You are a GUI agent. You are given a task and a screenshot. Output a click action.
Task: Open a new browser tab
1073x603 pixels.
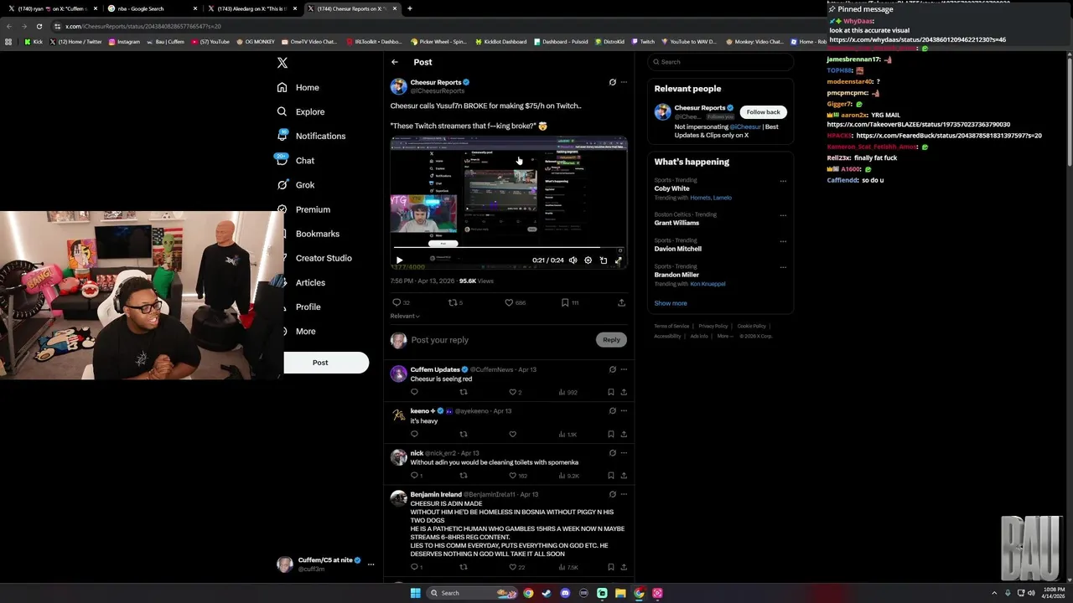(409, 8)
